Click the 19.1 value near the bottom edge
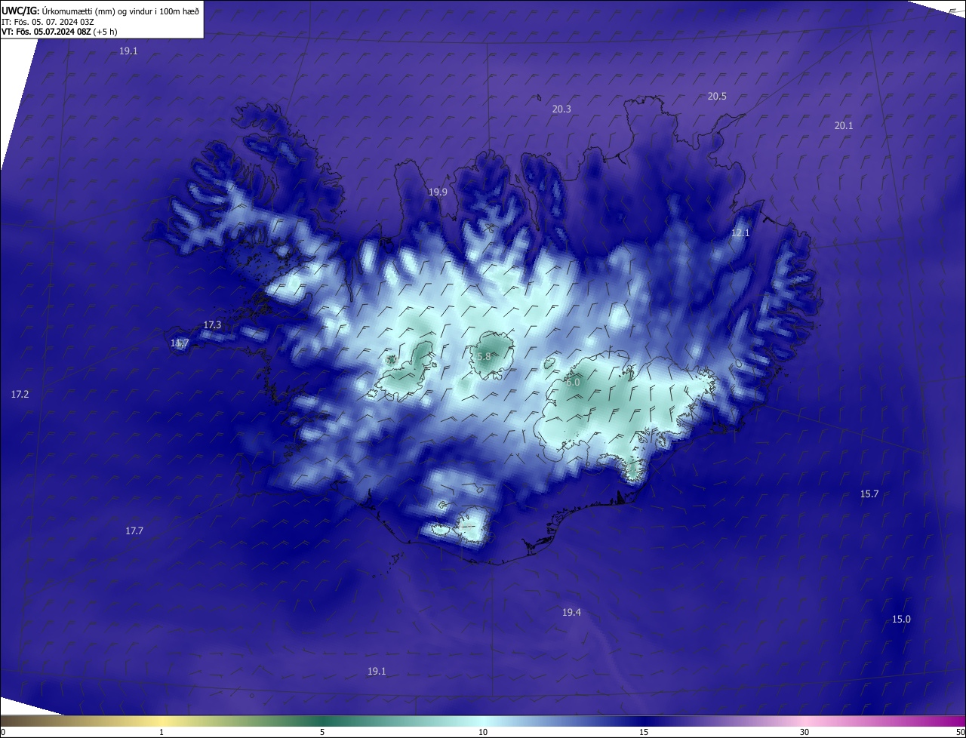This screenshot has width=966, height=738. (377, 671)
